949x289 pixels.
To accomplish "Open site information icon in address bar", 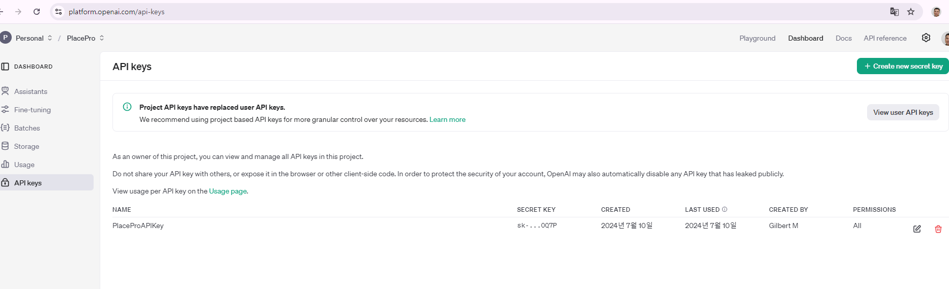I will click(59, 12).
